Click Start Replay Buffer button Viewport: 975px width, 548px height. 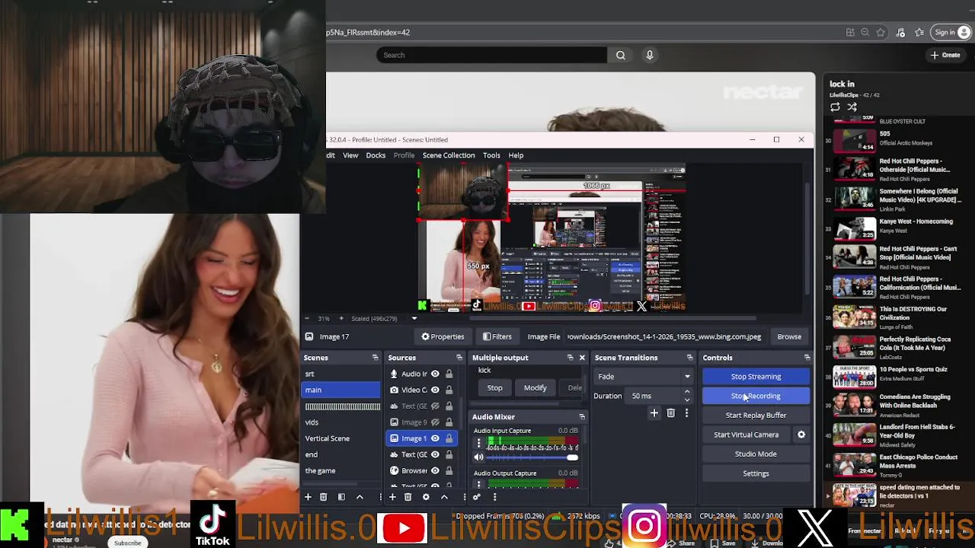[x=756, y=416]
